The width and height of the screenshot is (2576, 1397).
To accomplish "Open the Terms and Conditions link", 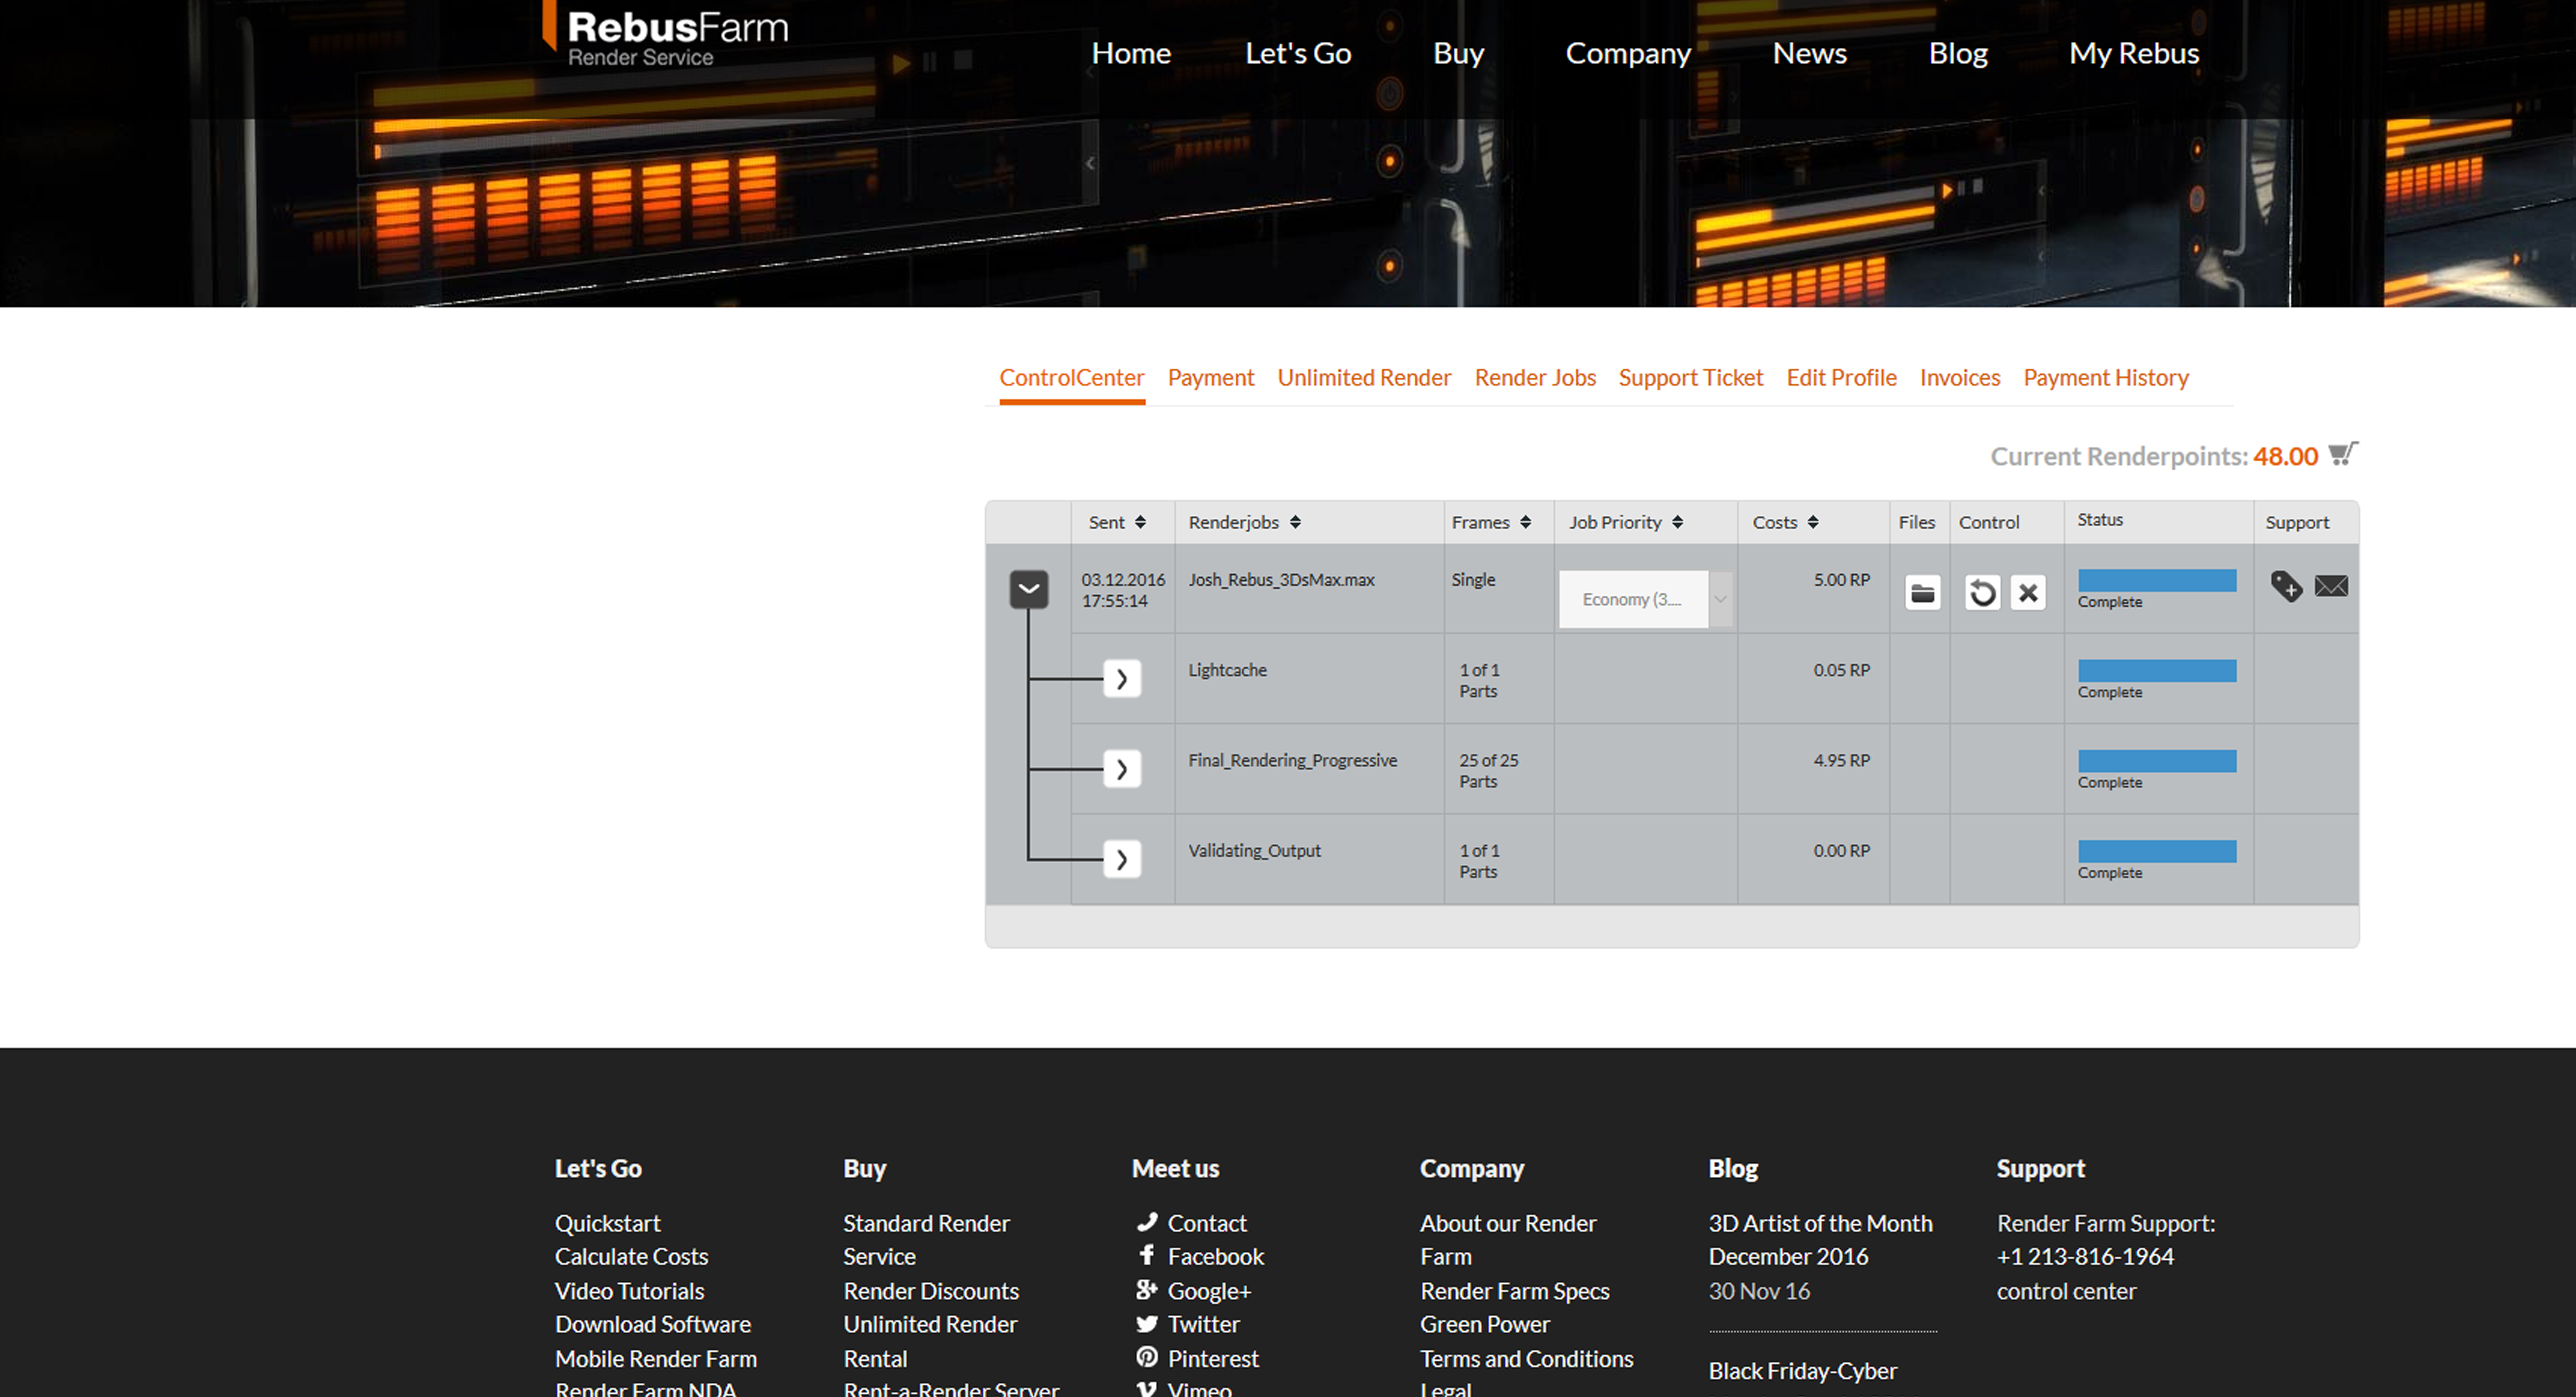I will [x=1527, y=1359].
